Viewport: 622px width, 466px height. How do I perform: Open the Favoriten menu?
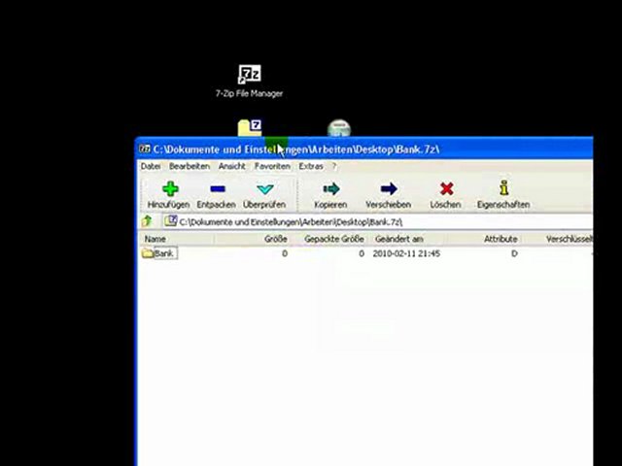(272, 166)
